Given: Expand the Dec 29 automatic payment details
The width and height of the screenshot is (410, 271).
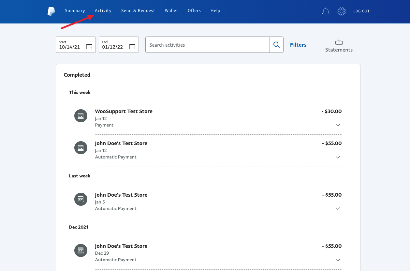Looking at the screenshot, I should [338, 260].
